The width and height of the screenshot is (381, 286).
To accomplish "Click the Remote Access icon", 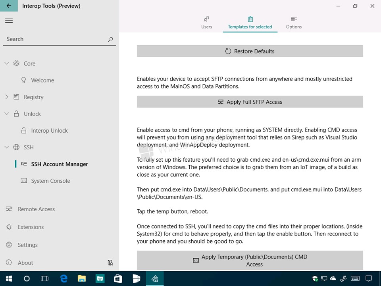I will click(x=9, y=209).
